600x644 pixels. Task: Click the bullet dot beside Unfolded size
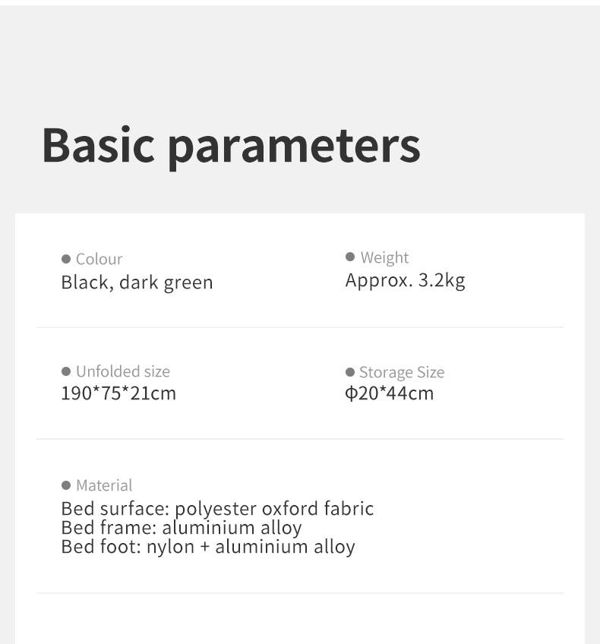coord(66,371)
